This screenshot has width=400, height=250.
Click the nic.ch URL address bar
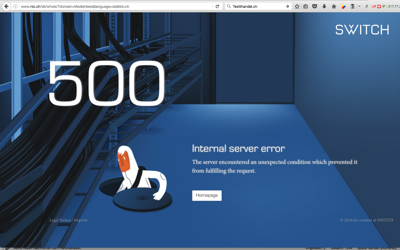[x=116, y=6]
